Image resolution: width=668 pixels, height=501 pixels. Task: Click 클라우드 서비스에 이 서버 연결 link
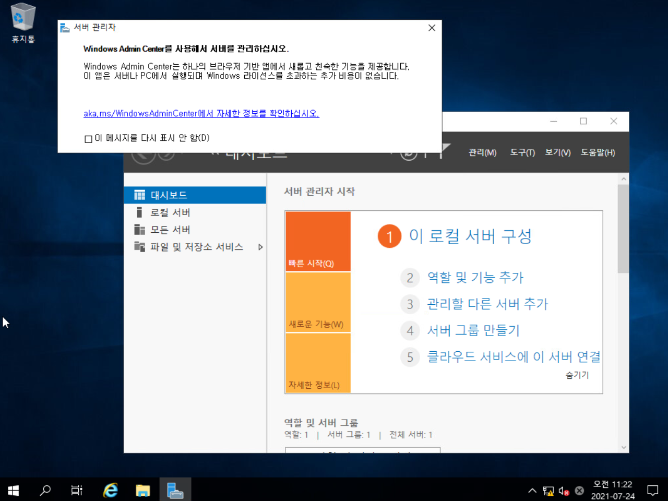(514, 357)
